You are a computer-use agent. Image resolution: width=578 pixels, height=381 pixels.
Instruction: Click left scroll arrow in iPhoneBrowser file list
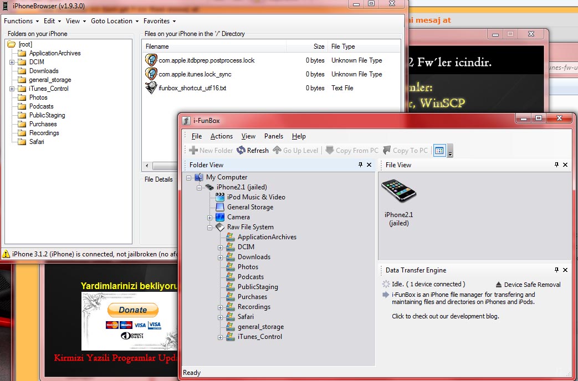pos(147,166)
